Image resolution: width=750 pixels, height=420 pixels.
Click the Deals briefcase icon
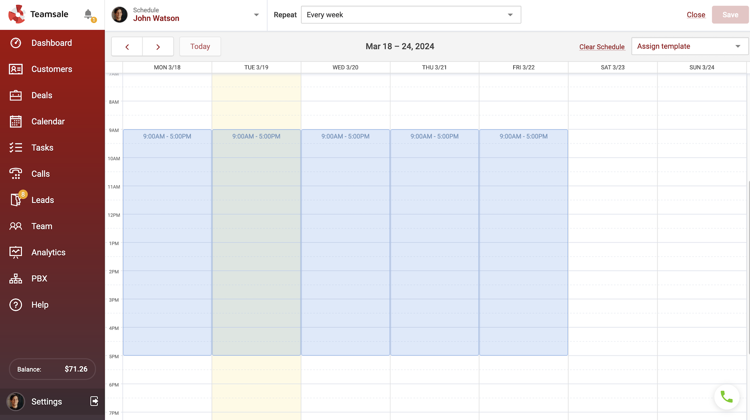pos(16,95)
